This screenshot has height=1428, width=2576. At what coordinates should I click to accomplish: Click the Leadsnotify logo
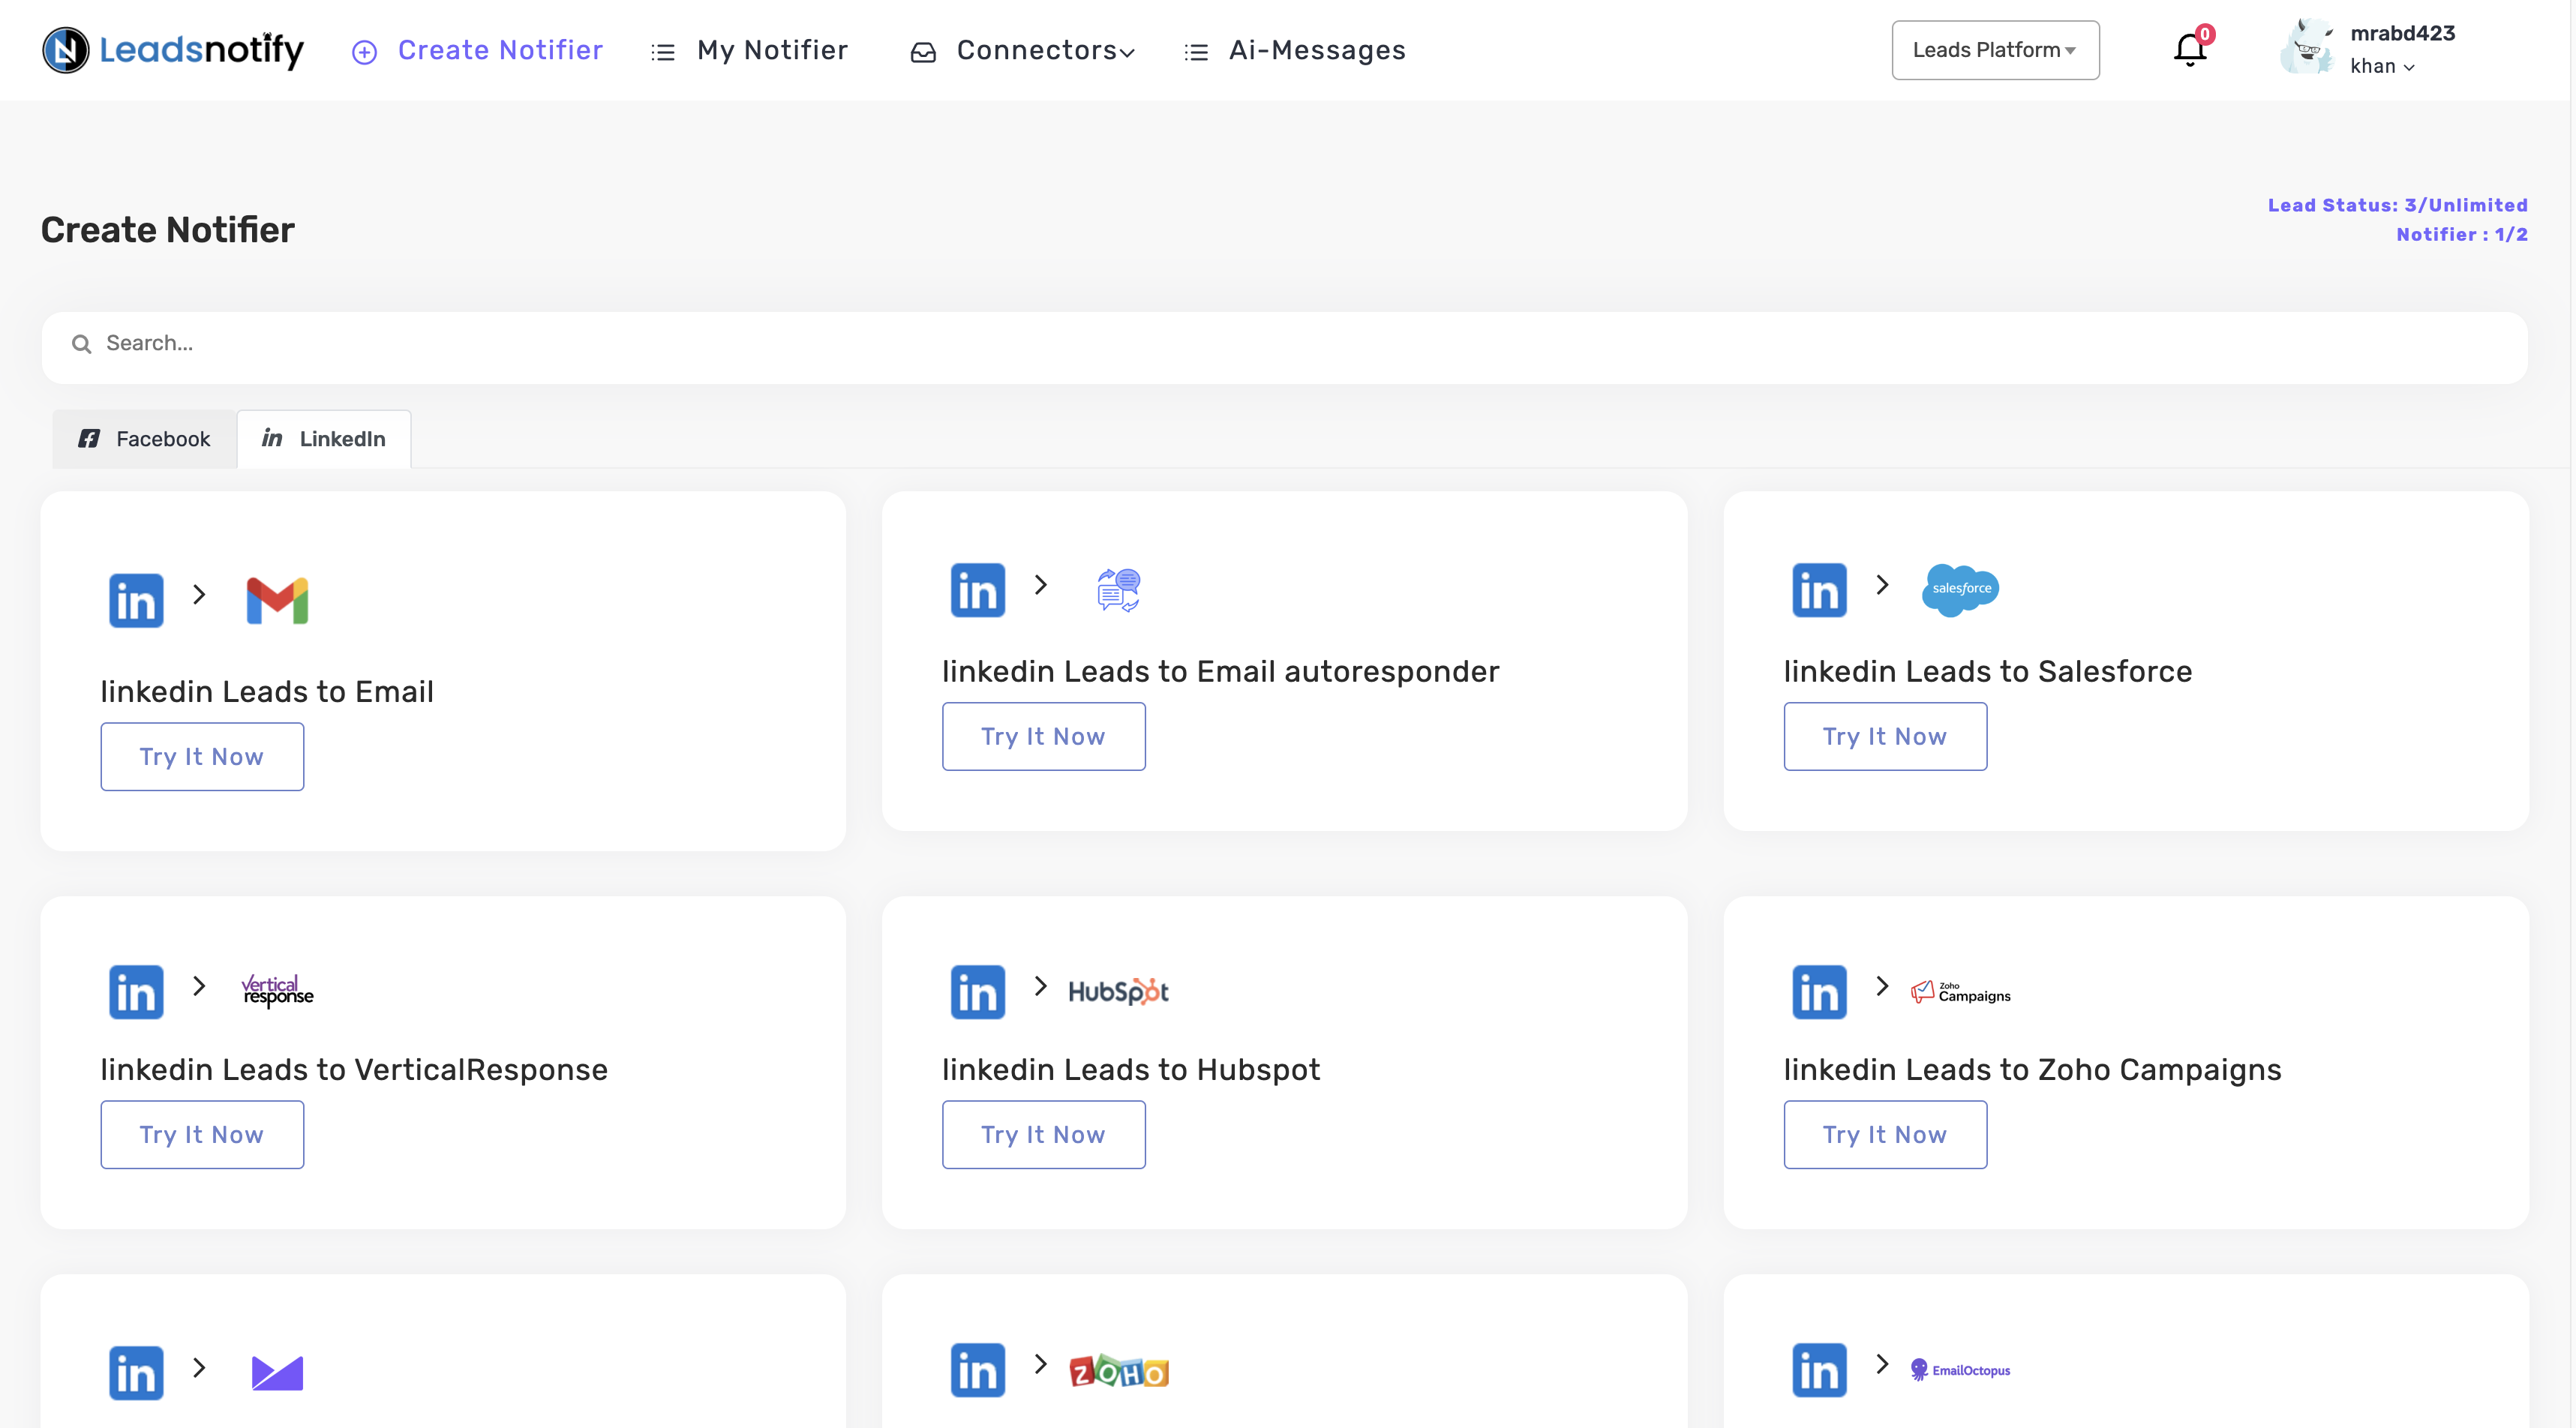[x=173, y=50]
